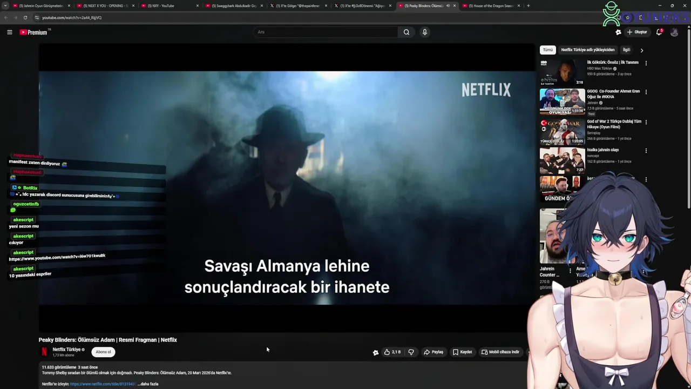
Task: Open options menu for İlk Göktürk video
Action: [x=646, y=63]
